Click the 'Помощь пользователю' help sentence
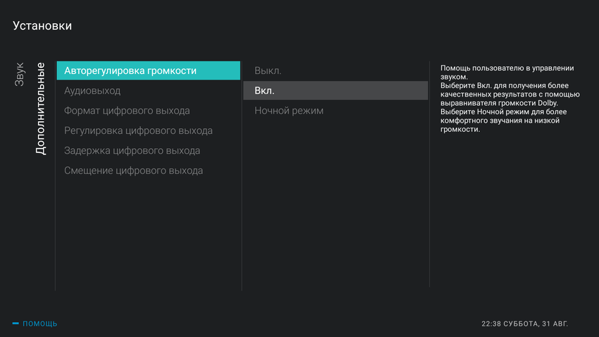 (x=506, y=72)
